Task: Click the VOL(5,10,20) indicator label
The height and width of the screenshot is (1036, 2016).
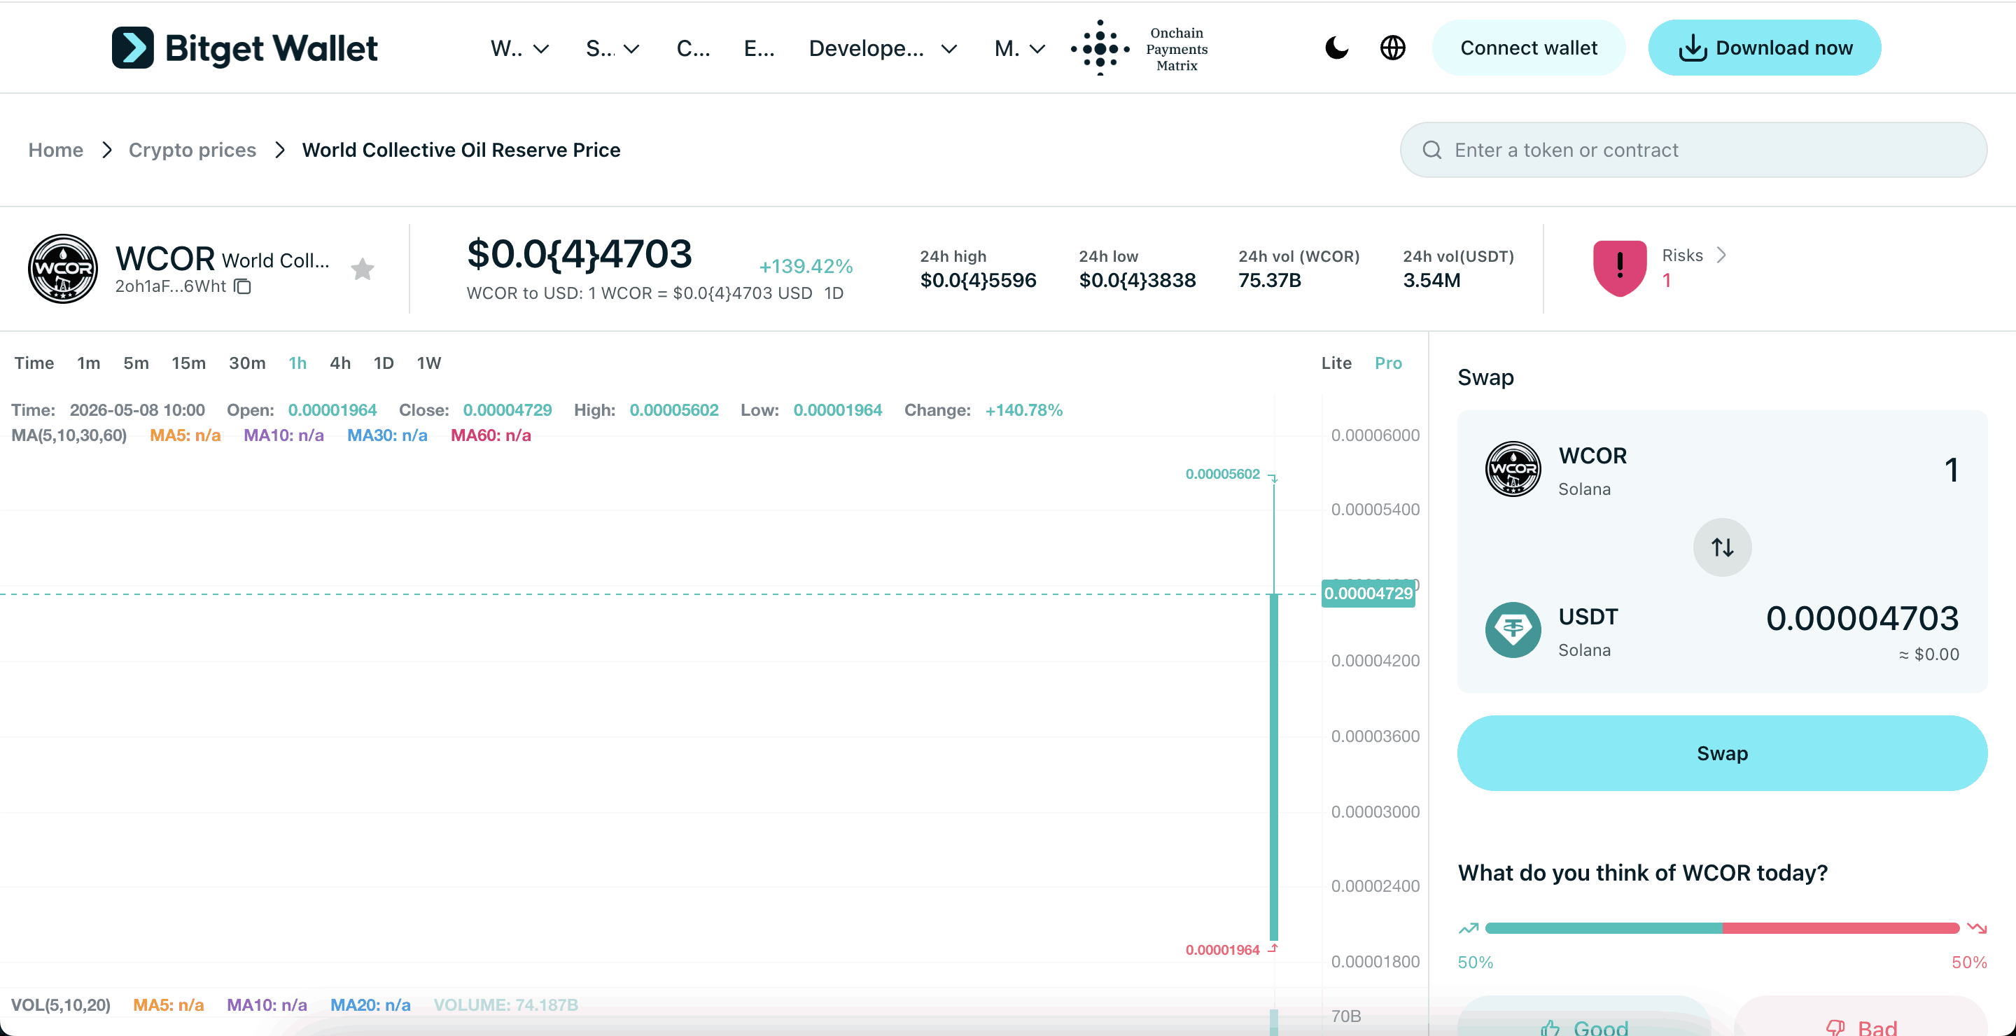Action: [60, 1004]
